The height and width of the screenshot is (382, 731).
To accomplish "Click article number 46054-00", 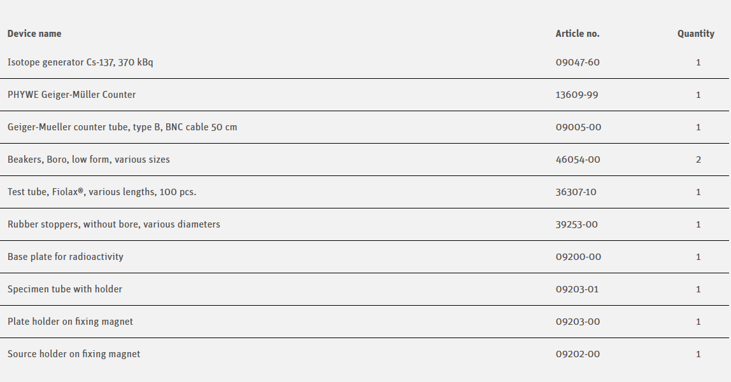I will (x=578, y=160).
